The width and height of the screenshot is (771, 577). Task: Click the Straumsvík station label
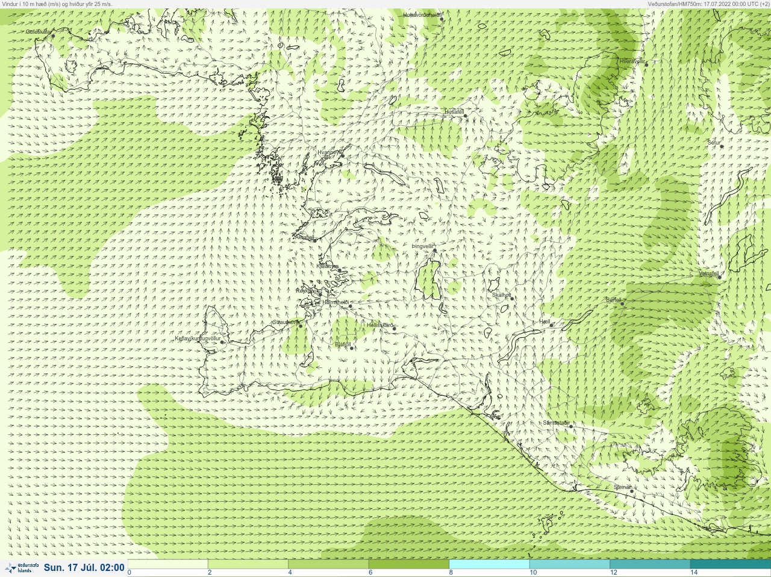click(x=286, y=322)
